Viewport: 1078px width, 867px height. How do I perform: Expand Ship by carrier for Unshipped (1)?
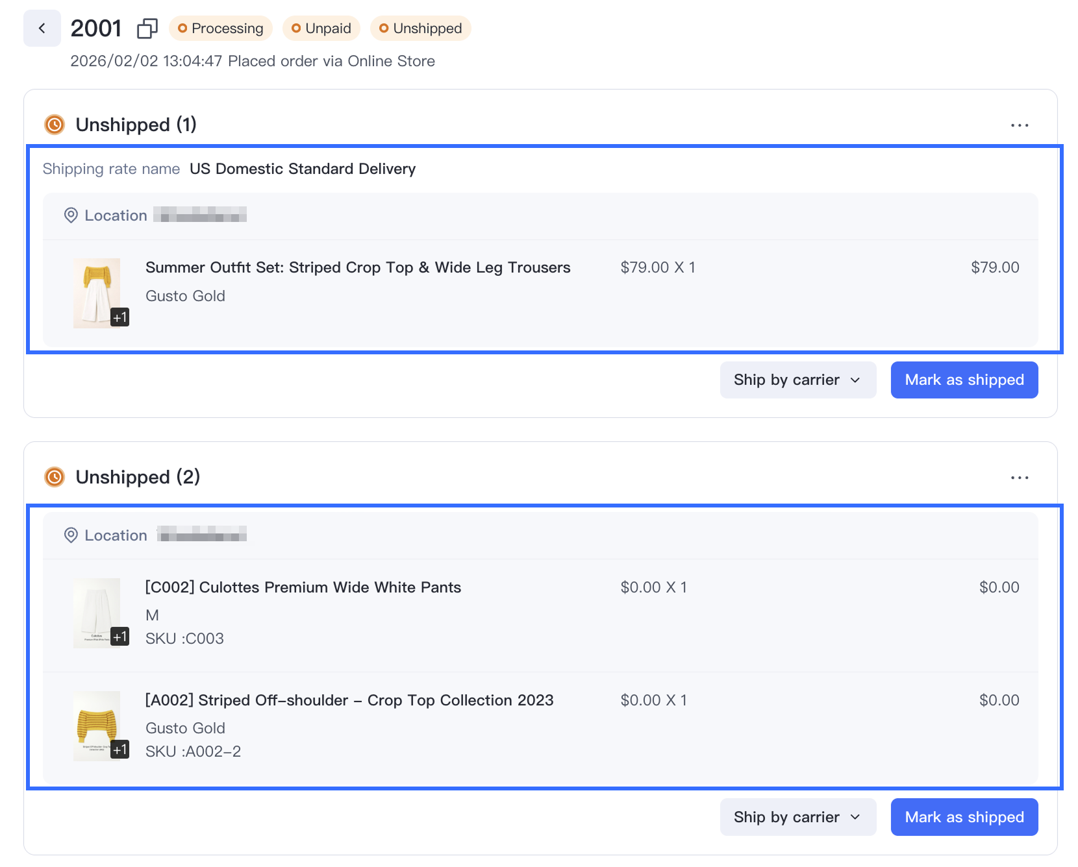[797, 380]
